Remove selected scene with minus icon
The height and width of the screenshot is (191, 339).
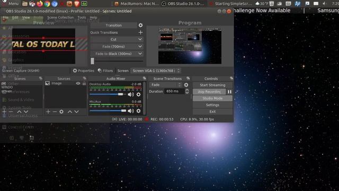point(11,112)
